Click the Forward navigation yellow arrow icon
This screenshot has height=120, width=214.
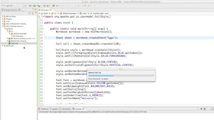[88, 6]
